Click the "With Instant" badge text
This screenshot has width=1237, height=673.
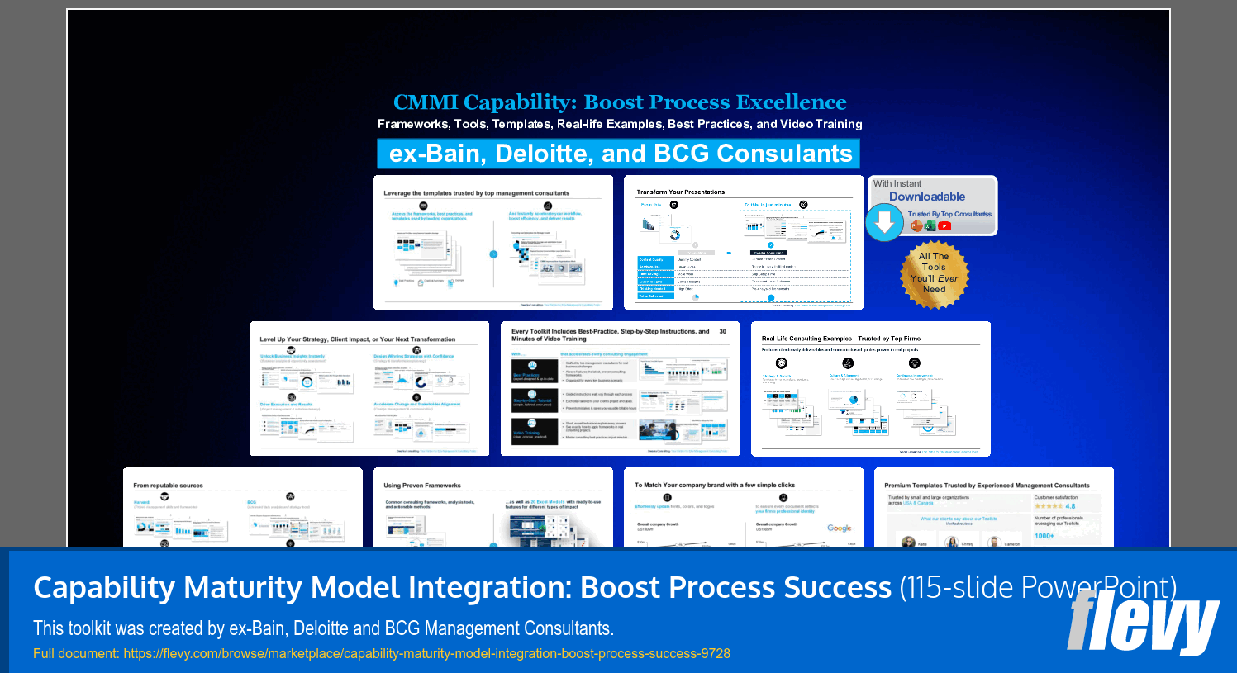click(897, 183)
